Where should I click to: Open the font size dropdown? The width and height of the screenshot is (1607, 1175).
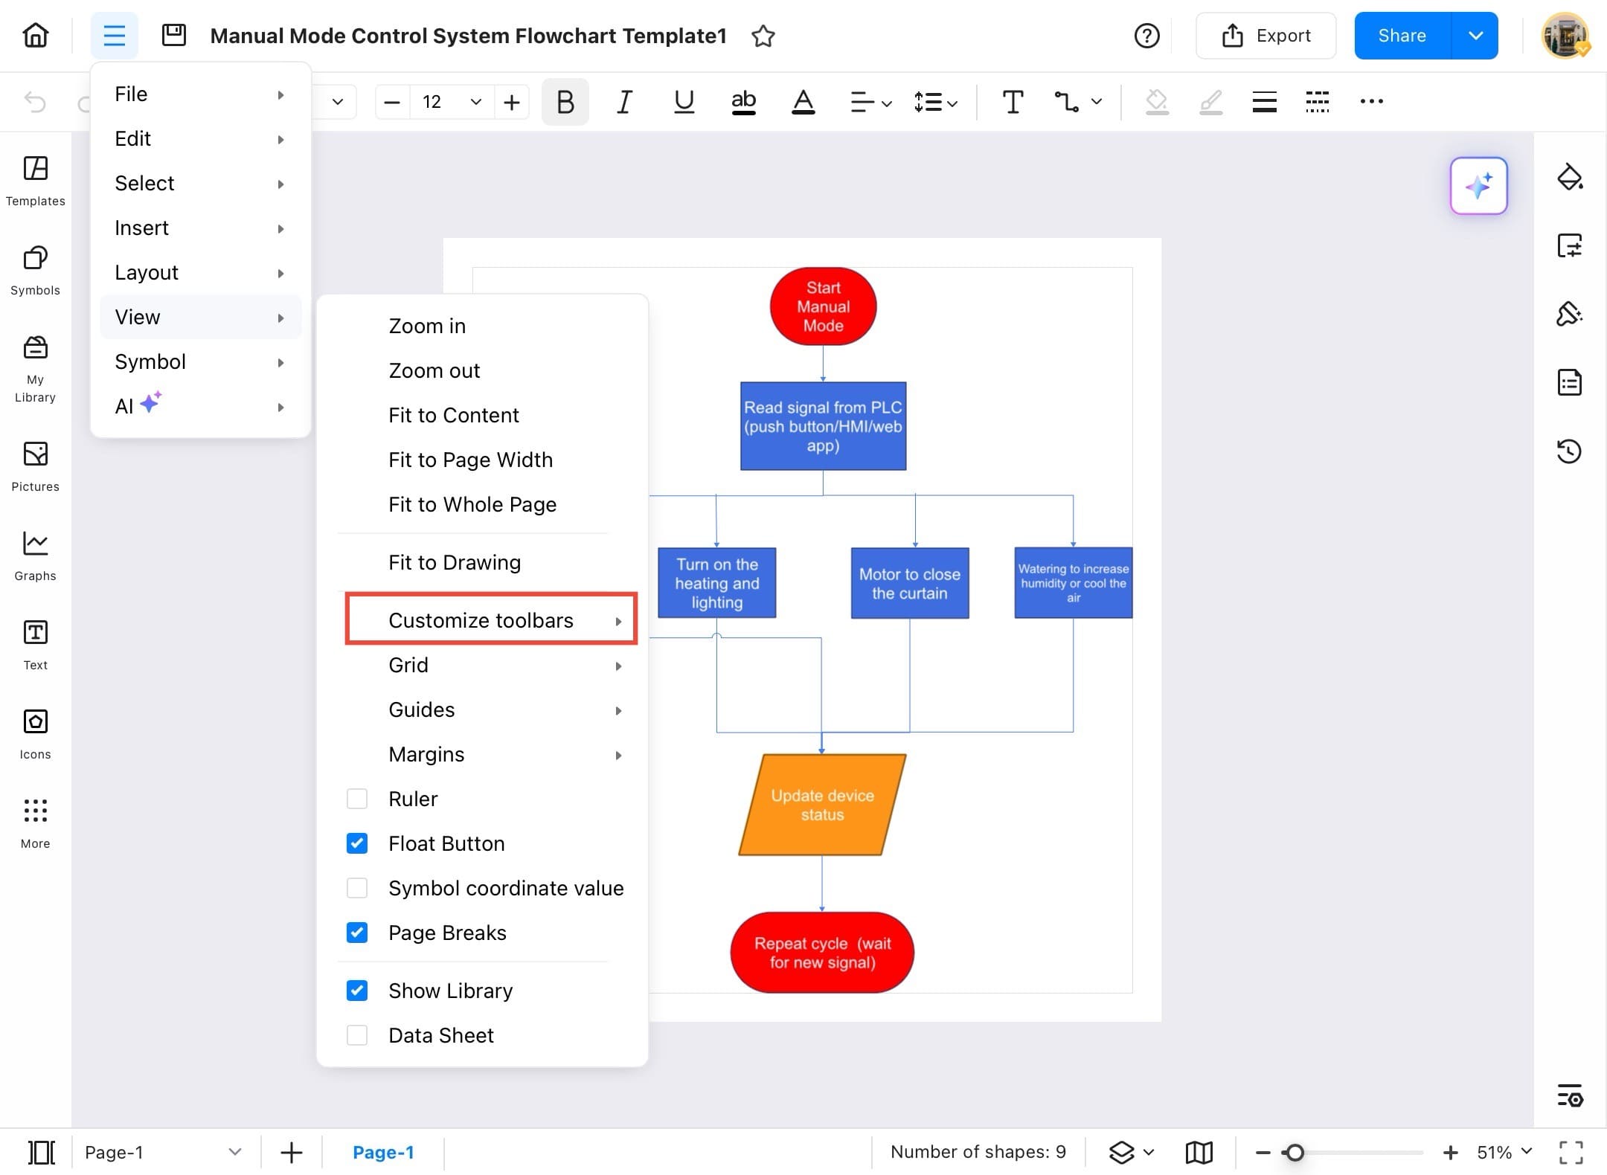tap(475, 102)
